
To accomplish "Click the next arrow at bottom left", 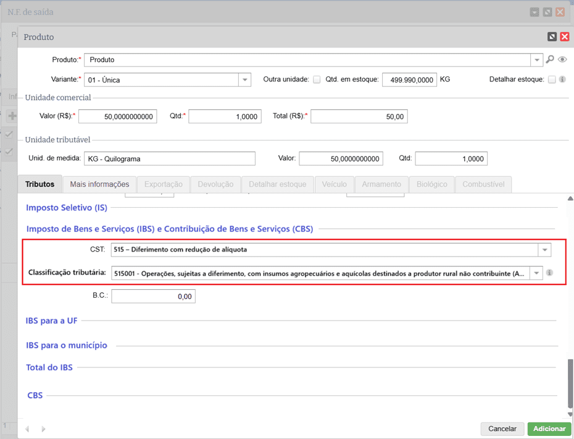I will [43, 429].
